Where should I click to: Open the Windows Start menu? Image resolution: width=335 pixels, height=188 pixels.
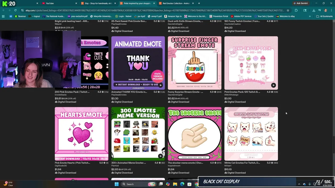tap(116, 184)
